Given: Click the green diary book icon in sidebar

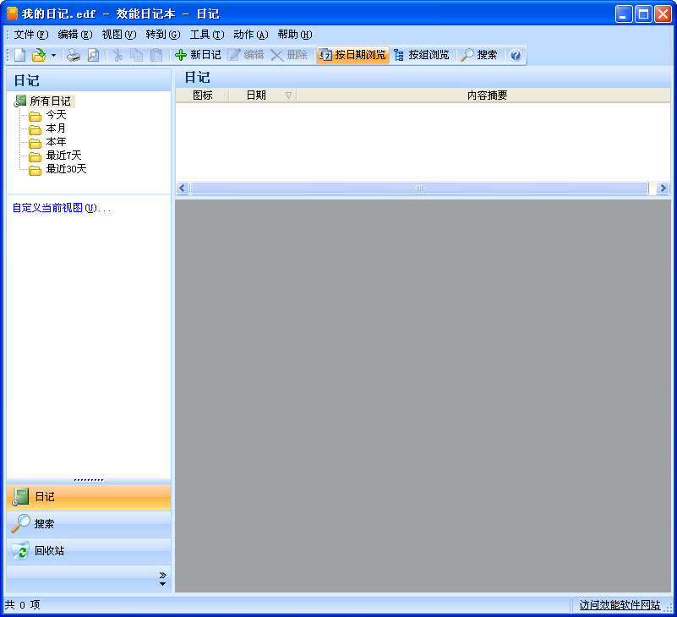Looking at the screenshot, I should 19,497.
